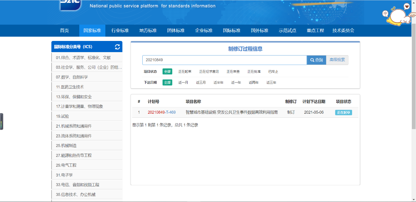
Task: Filter by 近三月 issue date
Action: click(x=201, y=83)
